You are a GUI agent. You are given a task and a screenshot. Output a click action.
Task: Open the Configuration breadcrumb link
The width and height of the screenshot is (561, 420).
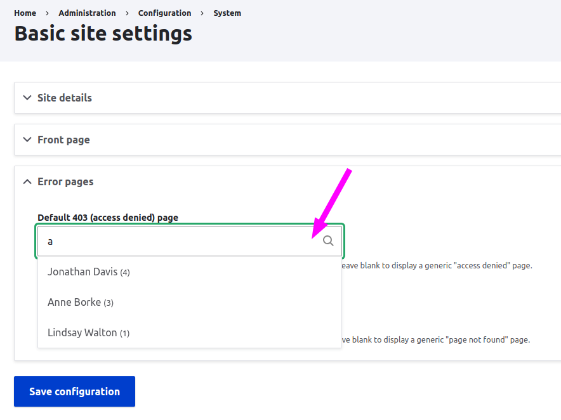164,13
